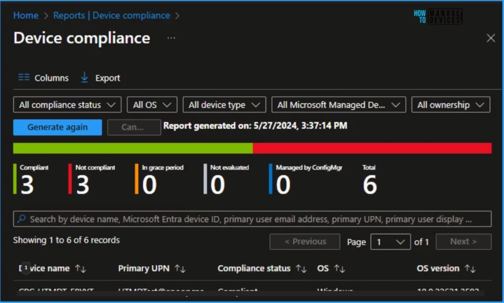Open Reports | Device compliance breadcrumb
This screenshot has height=303, width=504.
click(112, 15)
